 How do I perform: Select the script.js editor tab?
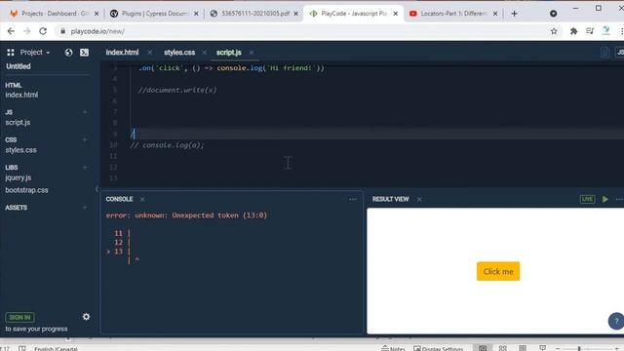229,52
